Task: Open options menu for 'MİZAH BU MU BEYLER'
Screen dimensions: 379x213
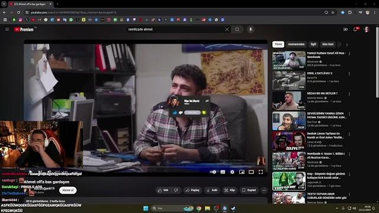Action: click(x=349, y=93)
